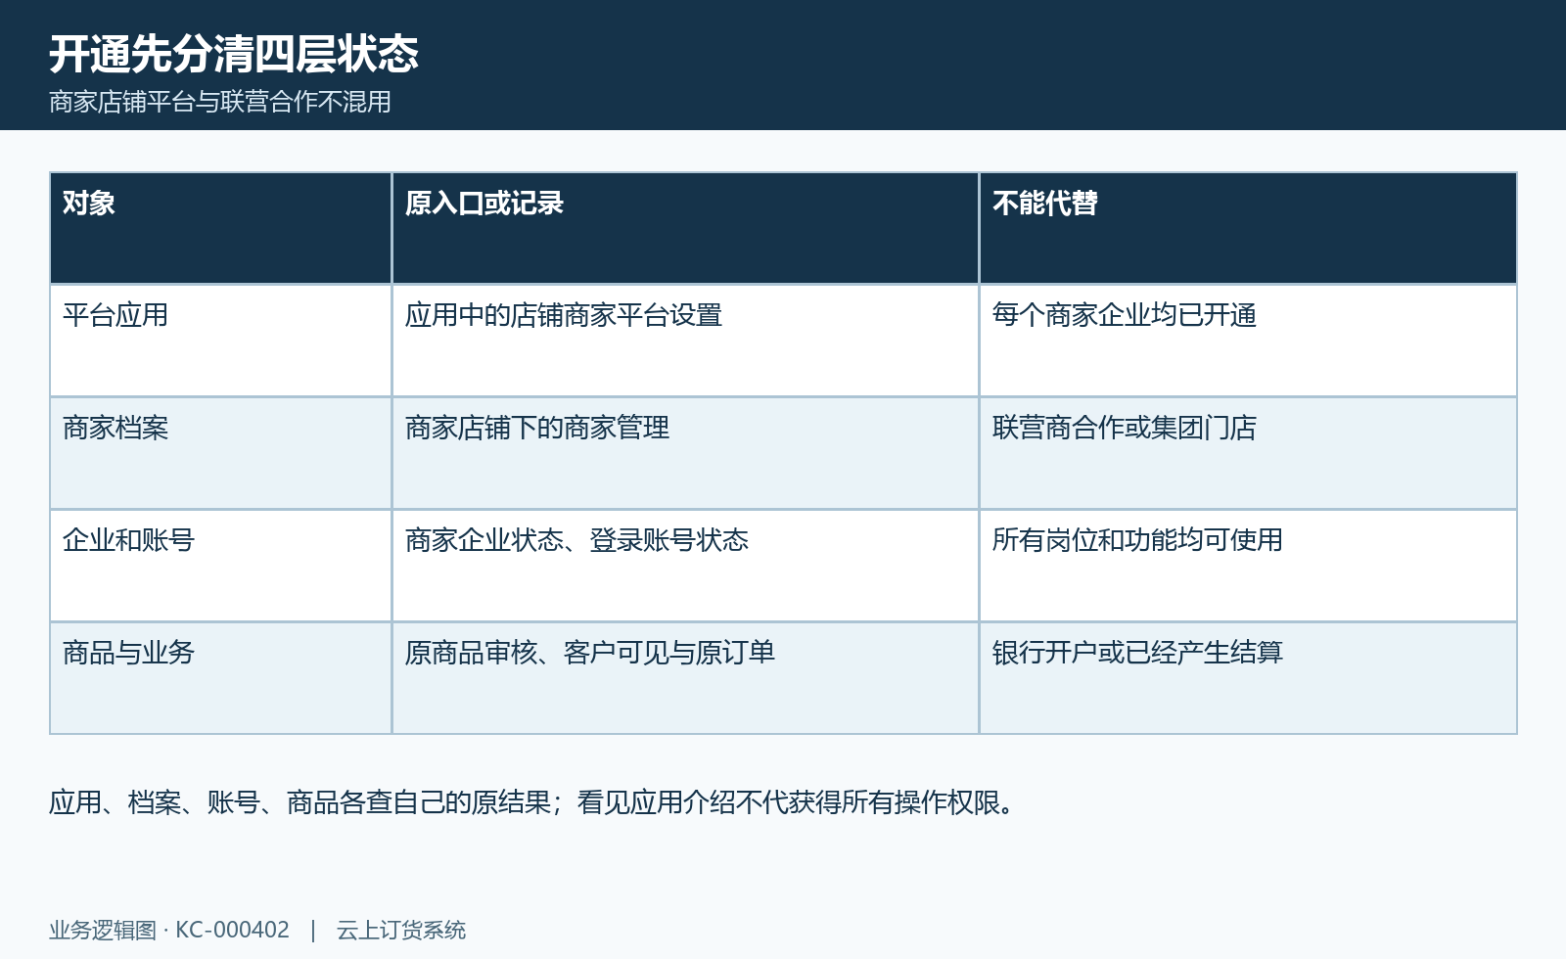
Task: Select the 原商品审核、客户可见与原订单 cell
Action: tap(685, 678)
